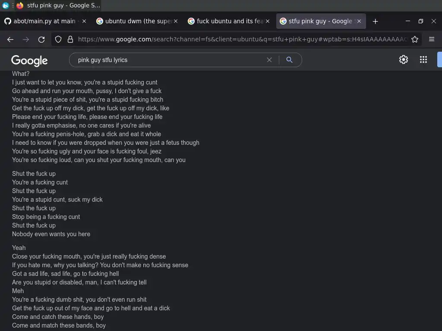Open a new browser tab
442x331 pixels.
click(375, 22)
